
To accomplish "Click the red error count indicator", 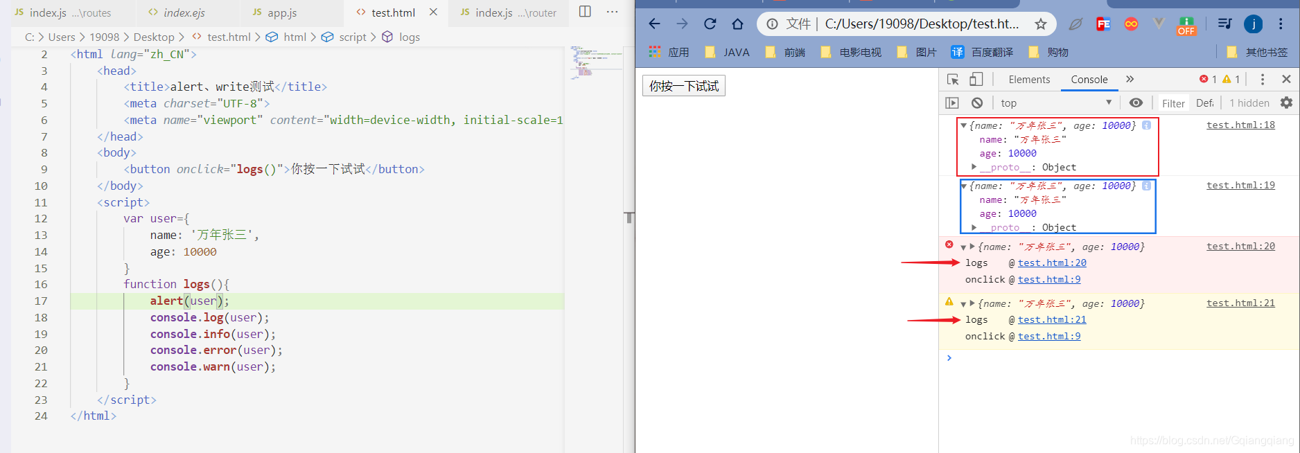I will coord(1209,79).
